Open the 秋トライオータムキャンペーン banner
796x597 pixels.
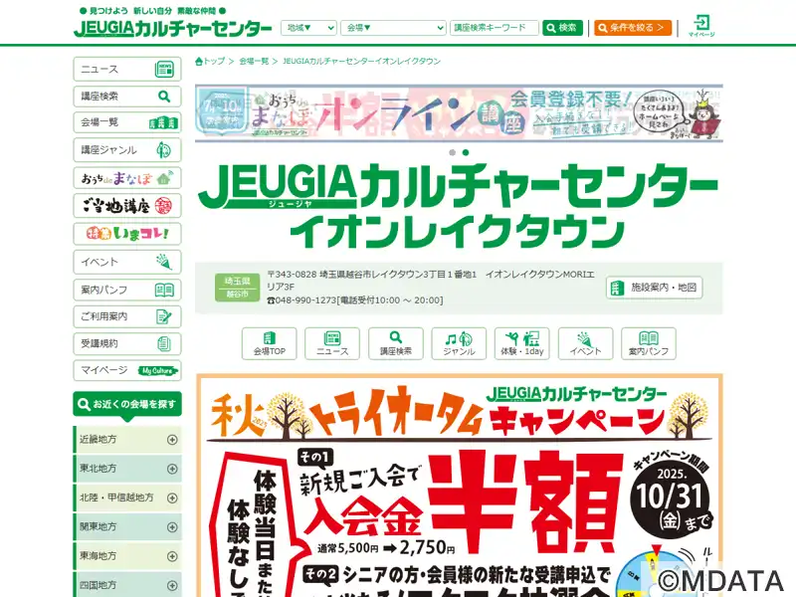click(x=459, y=486)
